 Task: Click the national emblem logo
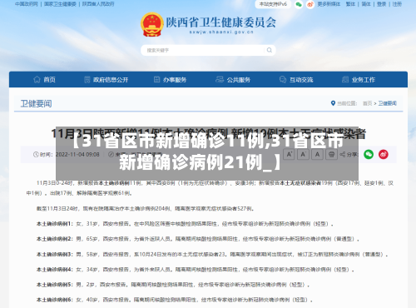[151, 24]
